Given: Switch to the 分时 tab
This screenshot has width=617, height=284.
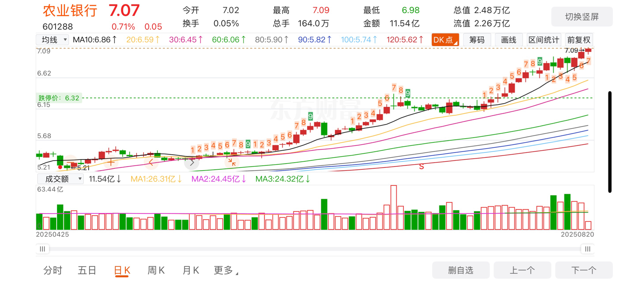Looking at the screenshot, I should click(x=53, y=270).
